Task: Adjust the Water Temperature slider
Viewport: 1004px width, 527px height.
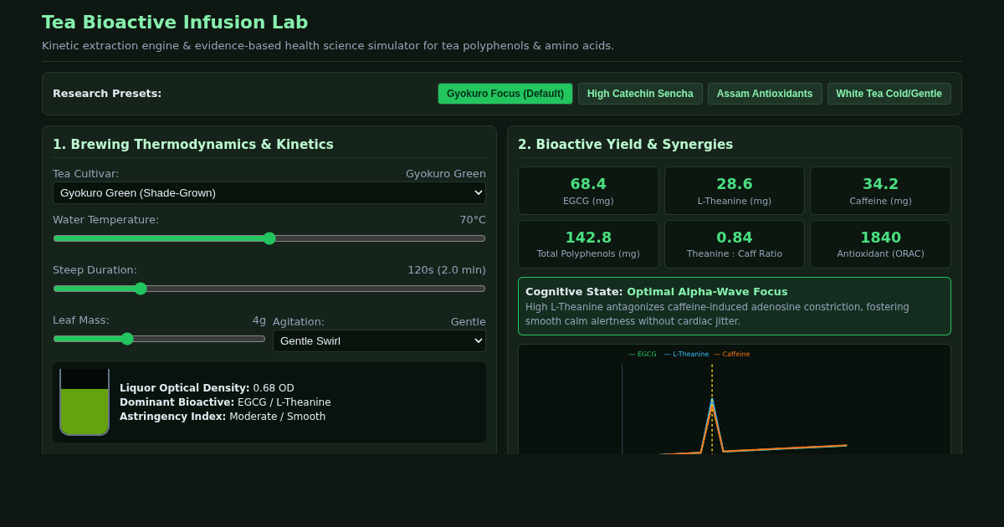Action: click(269, 238)
